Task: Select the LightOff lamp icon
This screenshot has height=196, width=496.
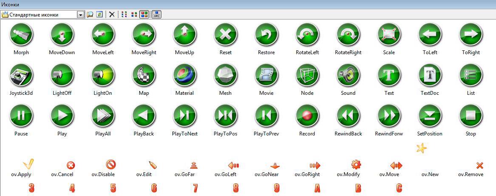Action: (62, 75)
